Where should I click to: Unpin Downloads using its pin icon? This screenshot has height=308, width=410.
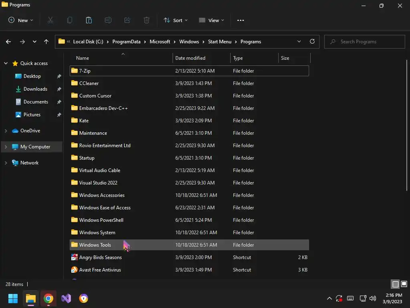59,89
